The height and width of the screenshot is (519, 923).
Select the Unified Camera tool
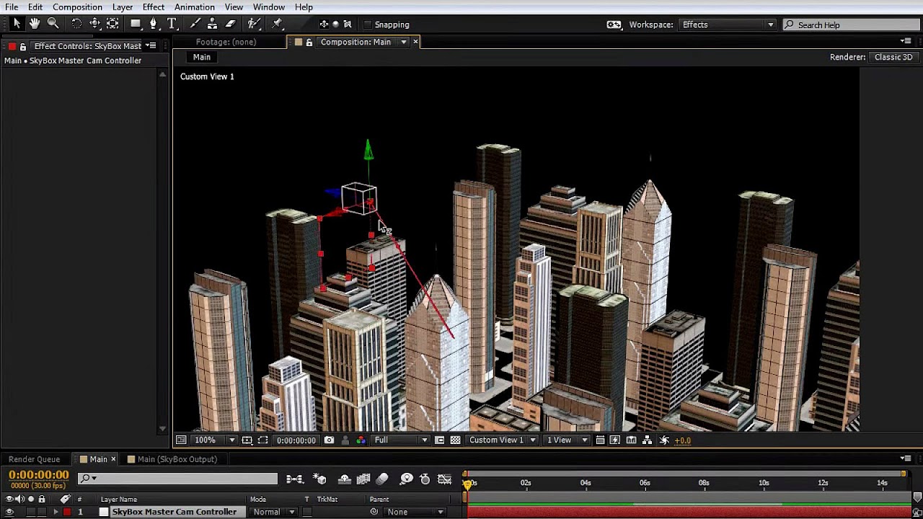(94, 23)
